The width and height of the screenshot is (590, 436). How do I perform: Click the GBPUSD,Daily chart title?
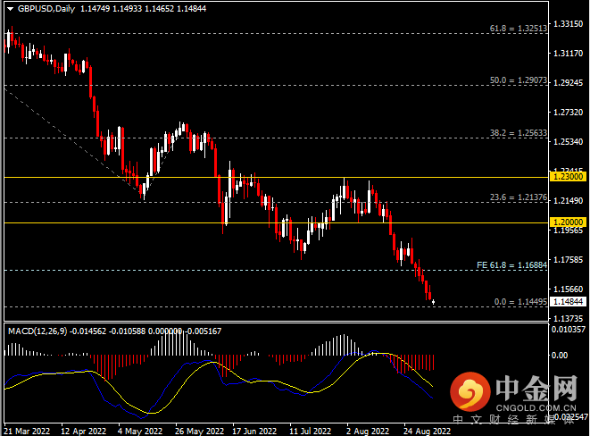(x=46, y=9)
